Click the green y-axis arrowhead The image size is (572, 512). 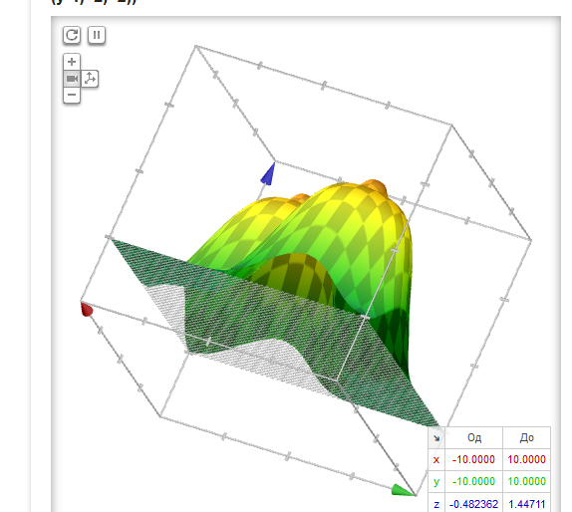pyautogui.click(x=404, y=490)
